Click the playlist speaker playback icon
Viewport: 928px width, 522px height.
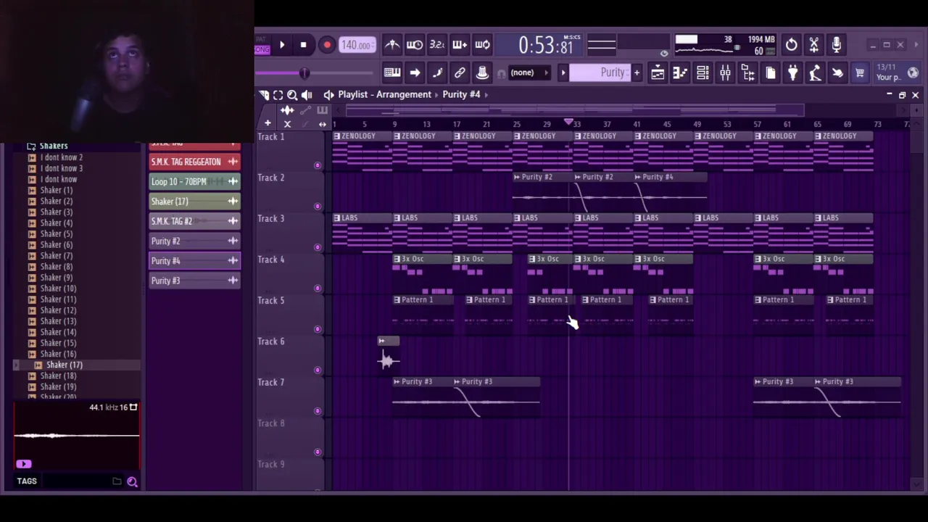[307, 95]
